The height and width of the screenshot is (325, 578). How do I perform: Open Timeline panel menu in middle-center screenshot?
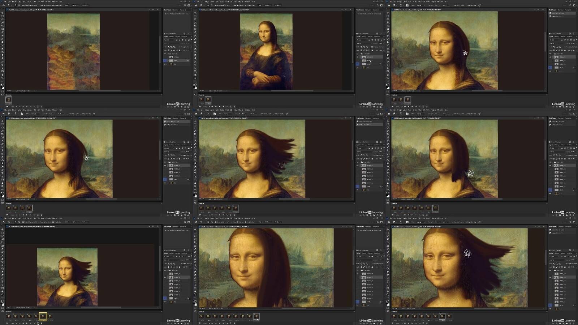click(x=354, y=203)
